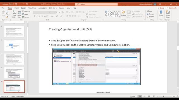Image resolution: width=179 pixels, height=100 pixels.
Task: Select the rectangle shape in gallery
Action: coord(113,12)
